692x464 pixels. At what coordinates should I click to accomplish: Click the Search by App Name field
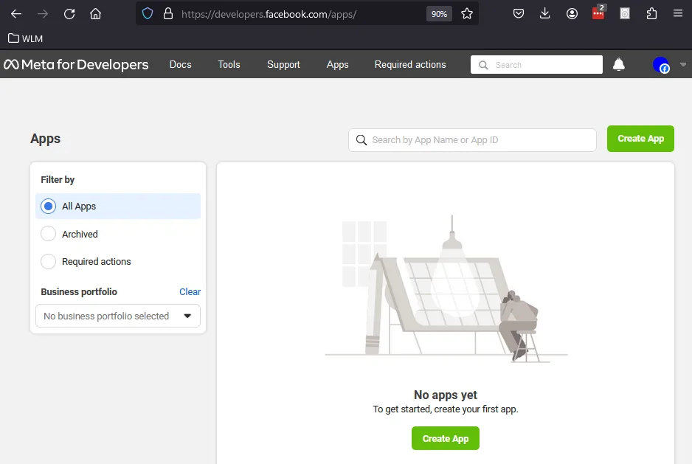click(x=472, y=139)
